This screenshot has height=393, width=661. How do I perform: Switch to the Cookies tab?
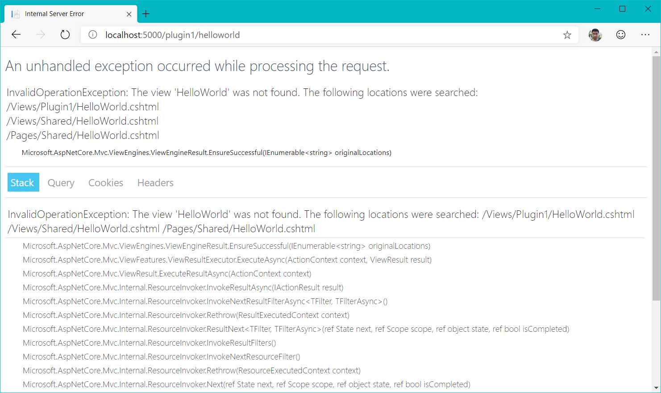point(106,183)
